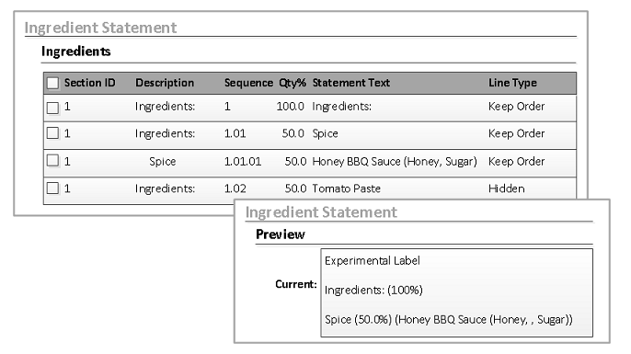Sort the table by Sequence column
Viewport: 631px width, 354px height.
click(248, 83)
